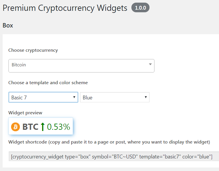Viewport: 219px width, 171px height.
Task: Open the Bitcoin cryptocurrency dropdown
Action: click(81, 65)
